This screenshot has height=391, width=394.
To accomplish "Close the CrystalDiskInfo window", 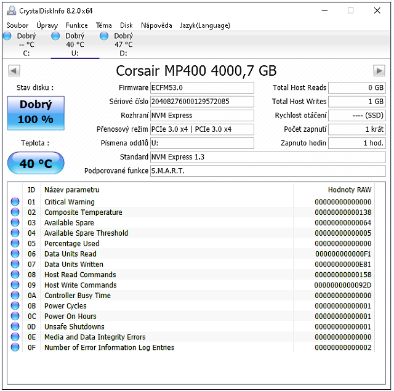I will [377, 11].
